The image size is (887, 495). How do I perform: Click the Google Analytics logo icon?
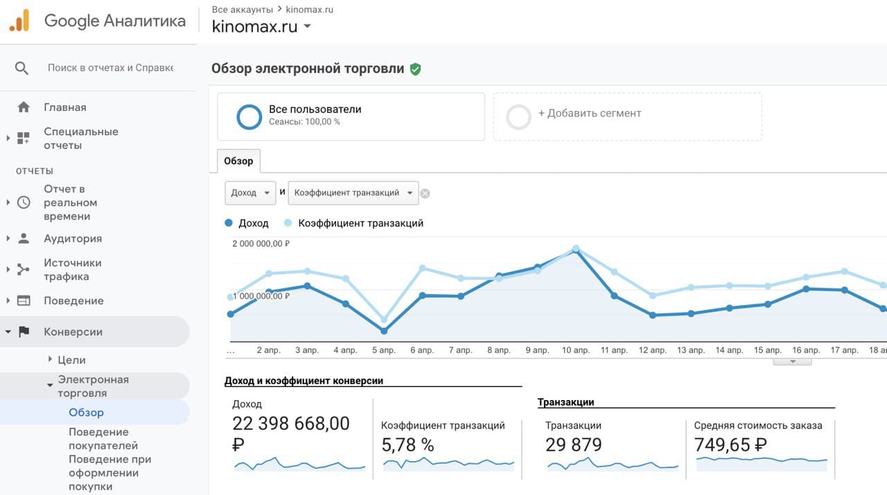19,20
